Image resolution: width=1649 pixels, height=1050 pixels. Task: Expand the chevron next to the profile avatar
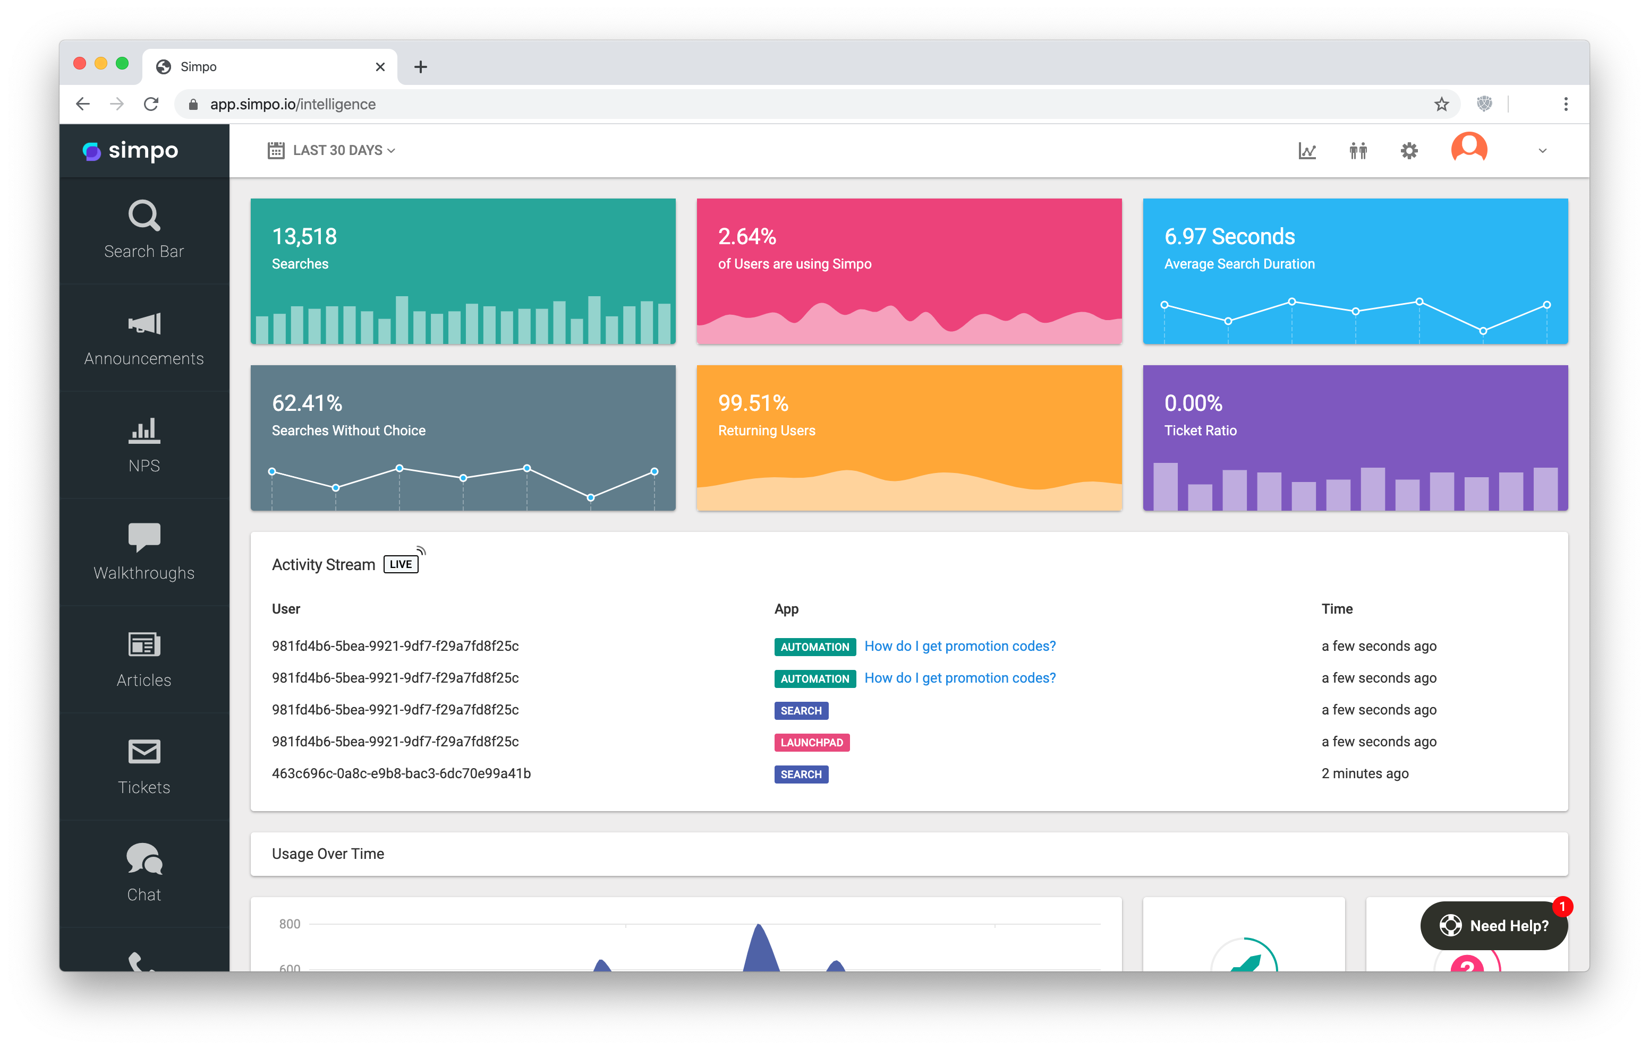point(1542,151)
